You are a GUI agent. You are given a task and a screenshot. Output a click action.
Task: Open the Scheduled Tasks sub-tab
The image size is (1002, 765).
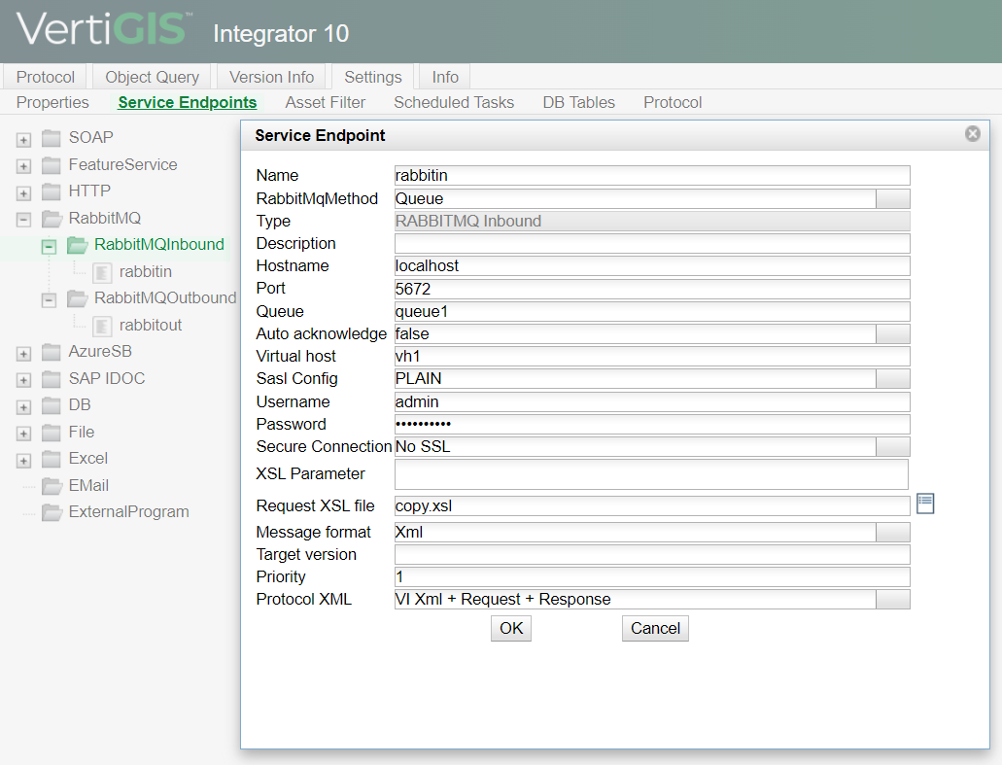454,102
